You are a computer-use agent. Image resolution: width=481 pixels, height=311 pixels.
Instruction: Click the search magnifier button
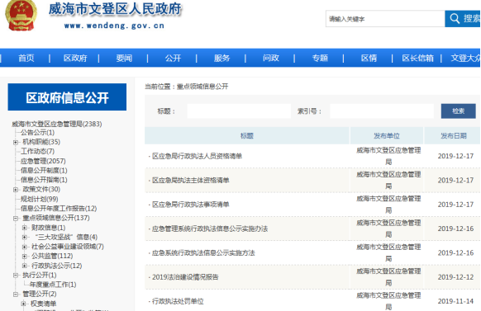point(463,19)
